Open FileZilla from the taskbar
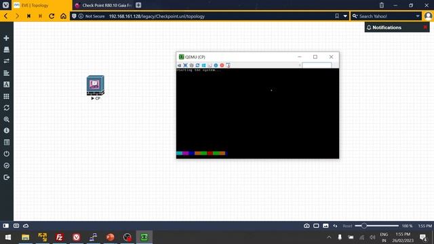The height and width of the screenshot is (244, 434). click(x=59, y=237)
